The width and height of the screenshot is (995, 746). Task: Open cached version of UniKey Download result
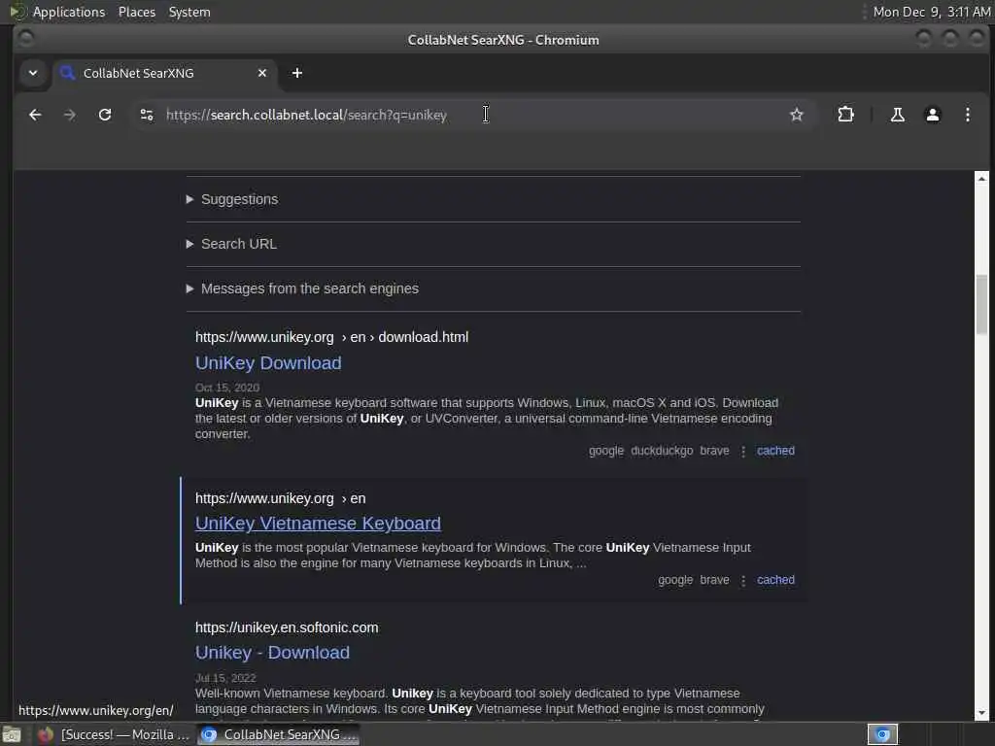[x=775, y=451]
